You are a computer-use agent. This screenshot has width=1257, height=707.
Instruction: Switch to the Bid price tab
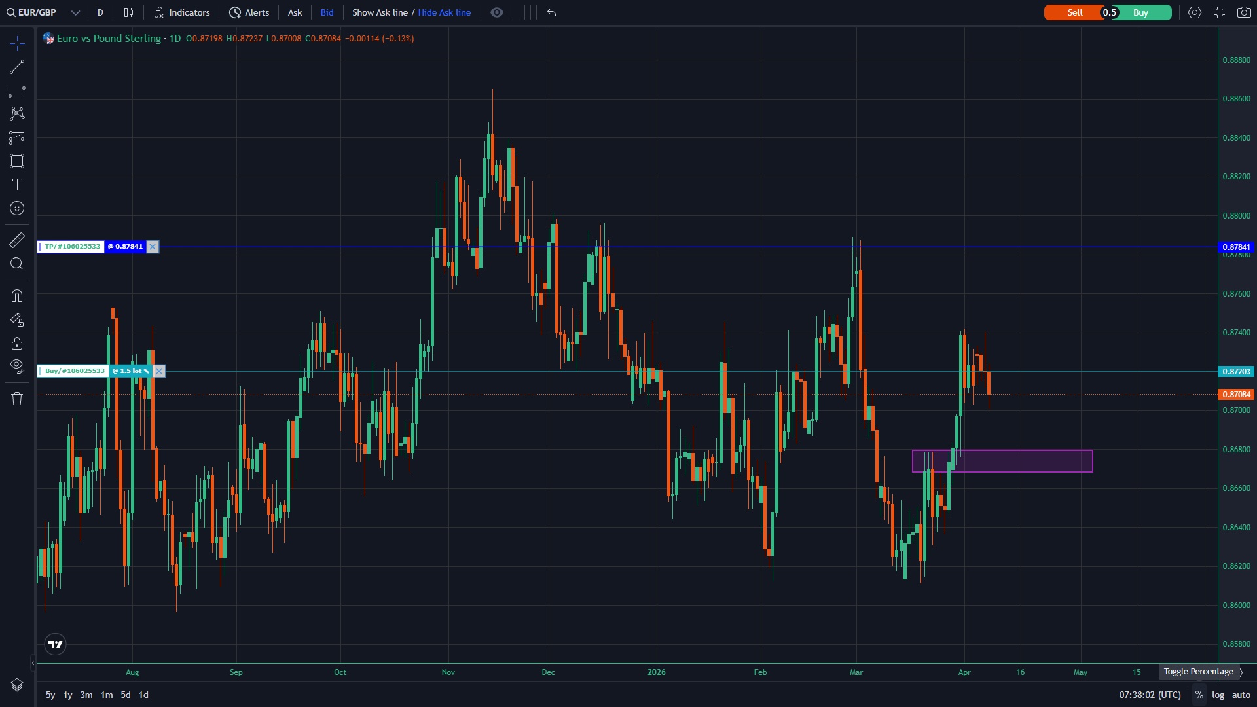pos(327,12)
